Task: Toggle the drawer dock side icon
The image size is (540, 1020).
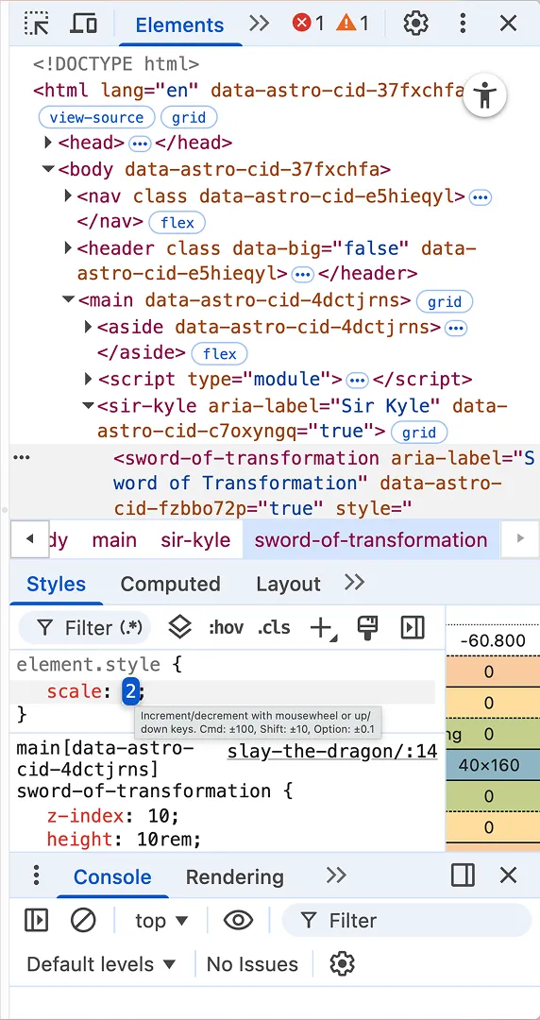Action: (463, 875)
